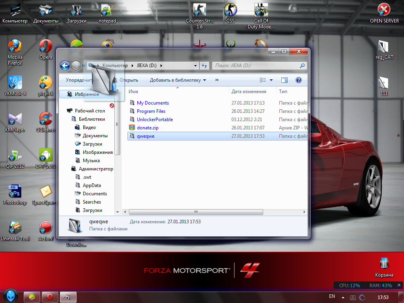The image size is (404, 303).
Task: Show hidden toolbar commands via double chevron
Action: [x=217, y=80]
